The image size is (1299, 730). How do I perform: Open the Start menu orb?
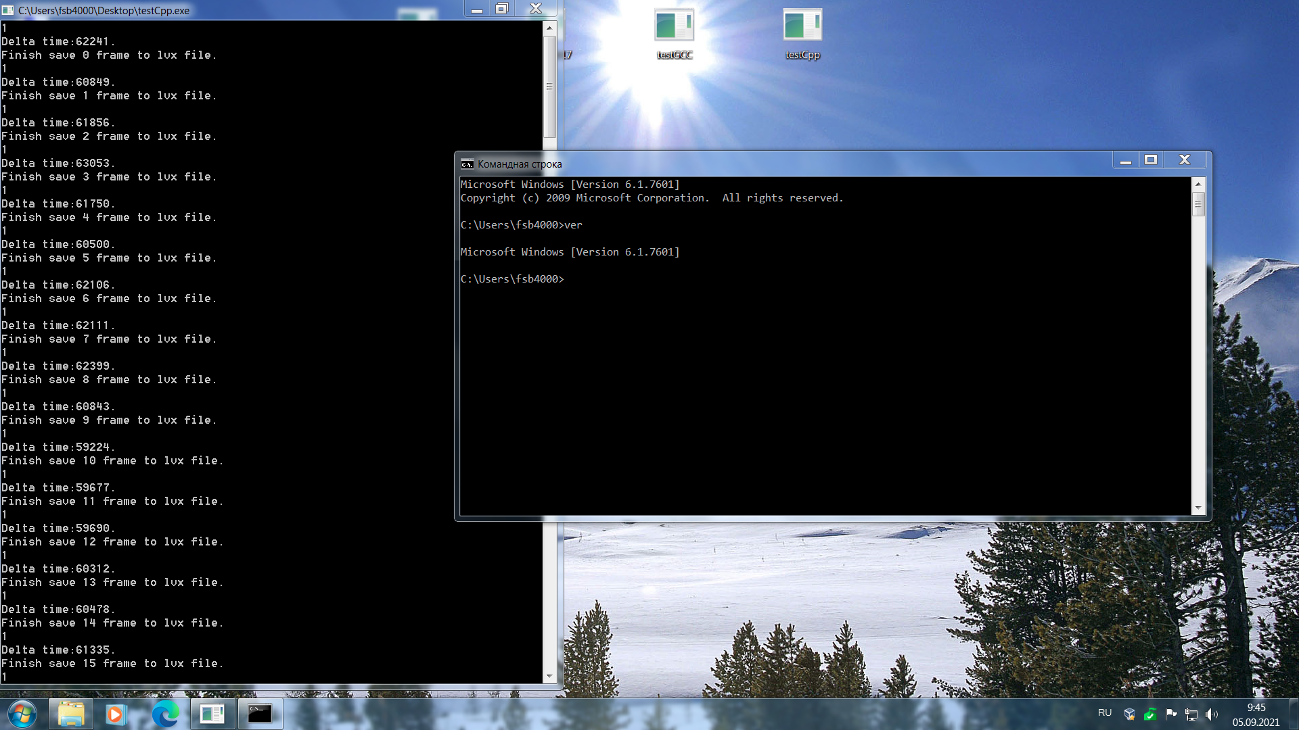click(22, 714)
